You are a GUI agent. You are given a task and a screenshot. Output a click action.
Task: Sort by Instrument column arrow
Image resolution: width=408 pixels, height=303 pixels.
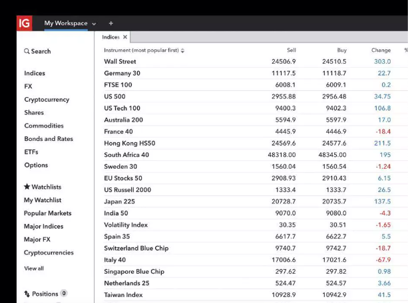coord(182,50)
